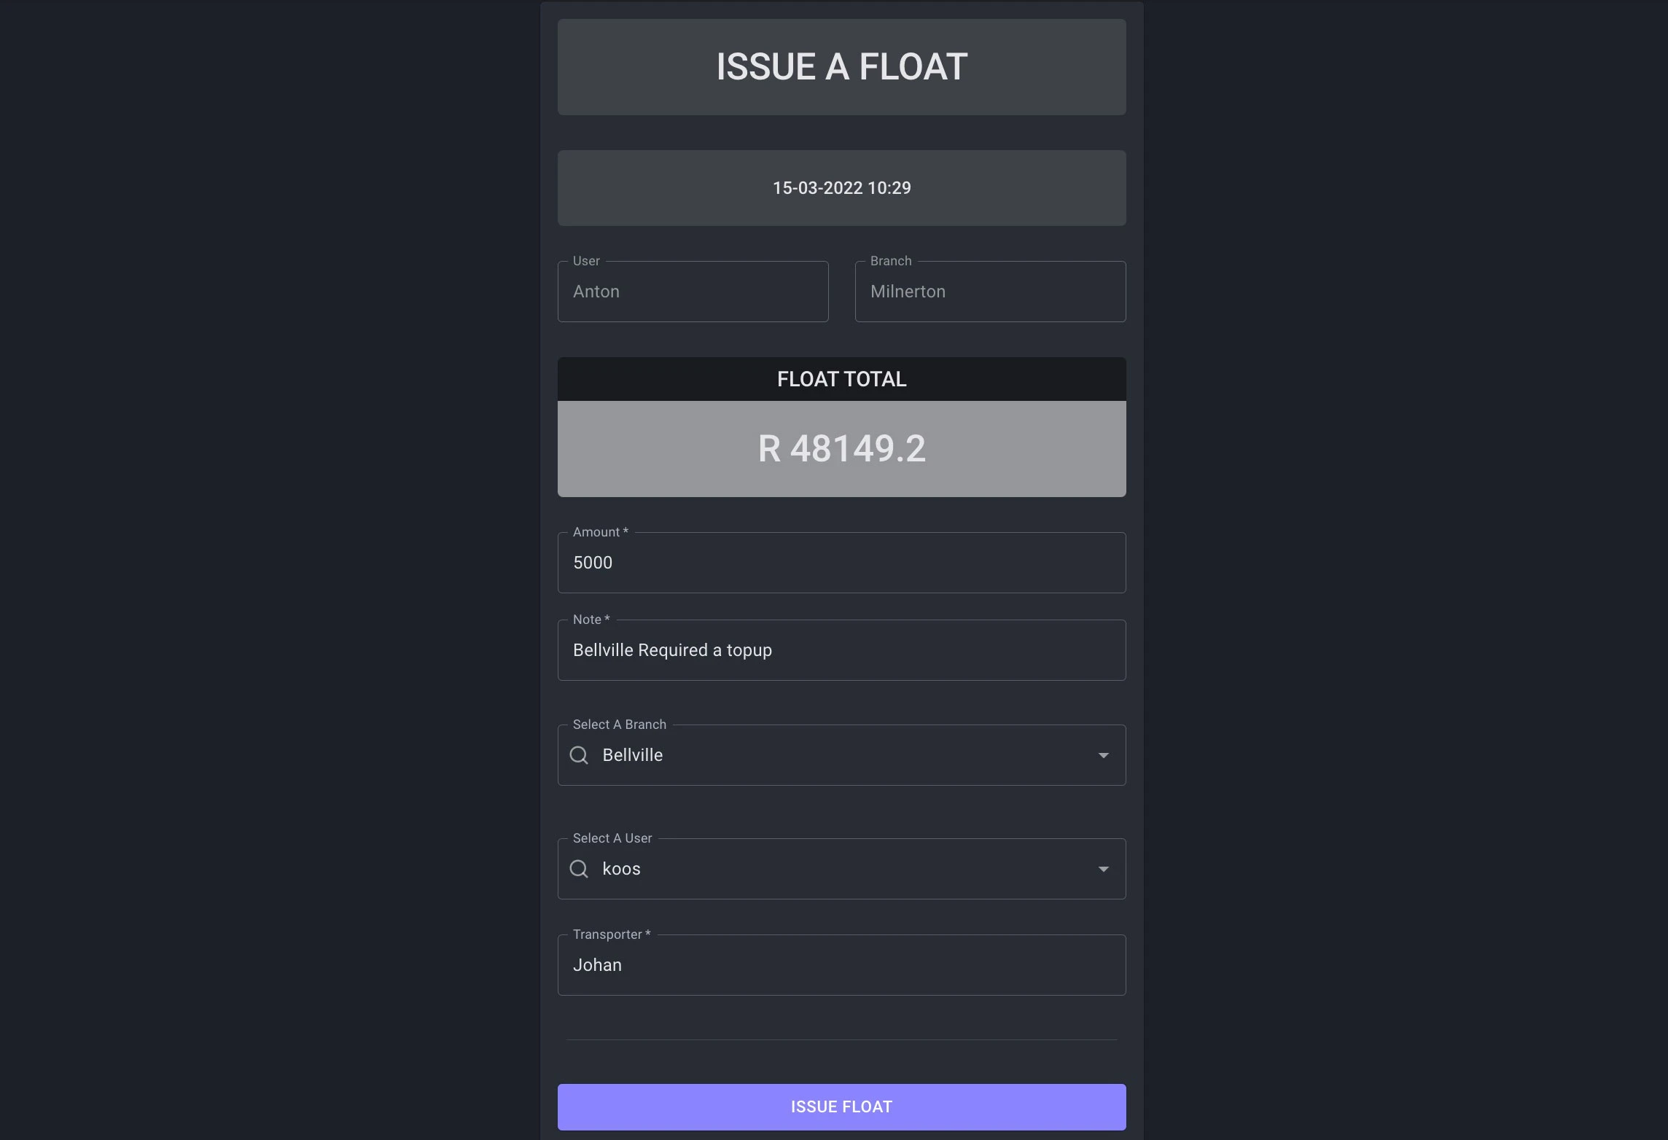Click the Branch field showing Milnerton

coord(990,292)
